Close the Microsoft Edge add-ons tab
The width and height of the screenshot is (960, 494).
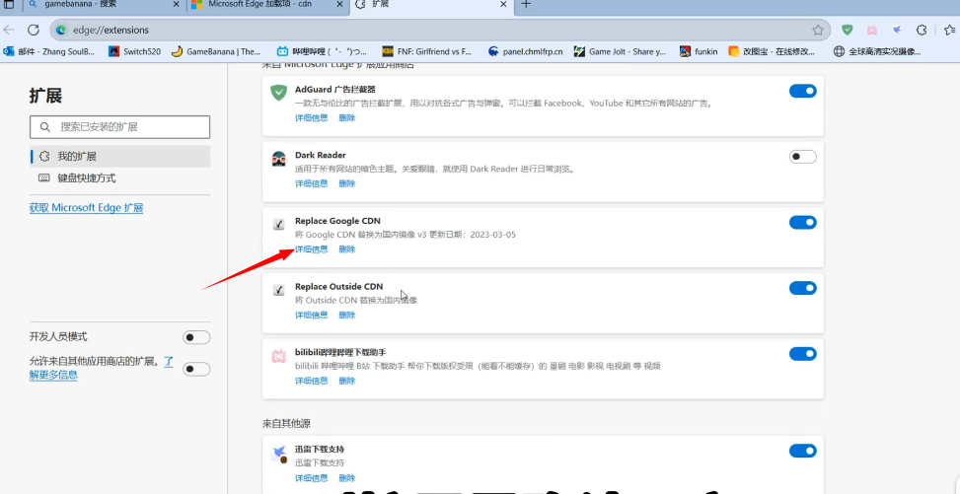[x=341, y=4]
